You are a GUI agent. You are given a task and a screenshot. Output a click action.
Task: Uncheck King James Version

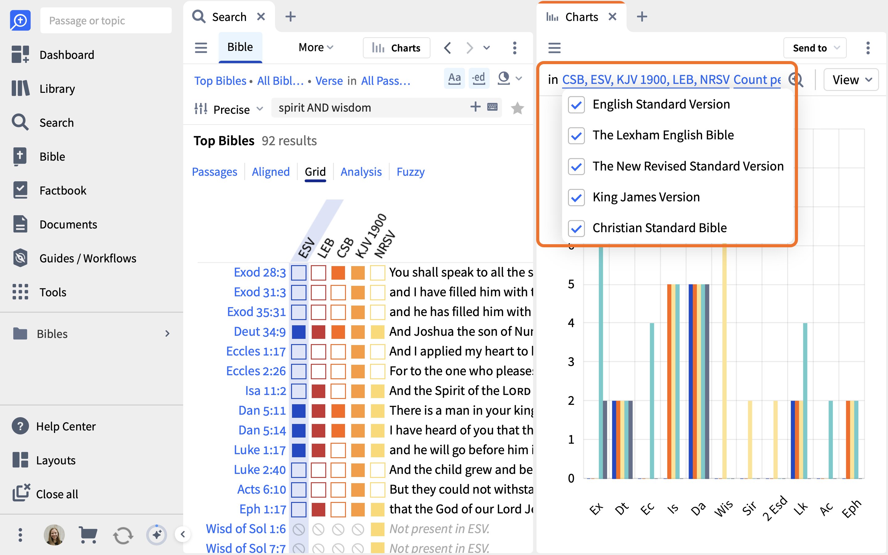(x=576, y=197)
